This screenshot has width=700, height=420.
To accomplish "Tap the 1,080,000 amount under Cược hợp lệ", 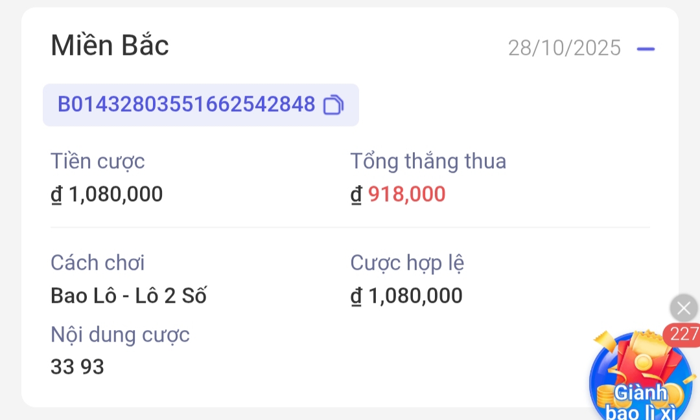I will 415,296.
